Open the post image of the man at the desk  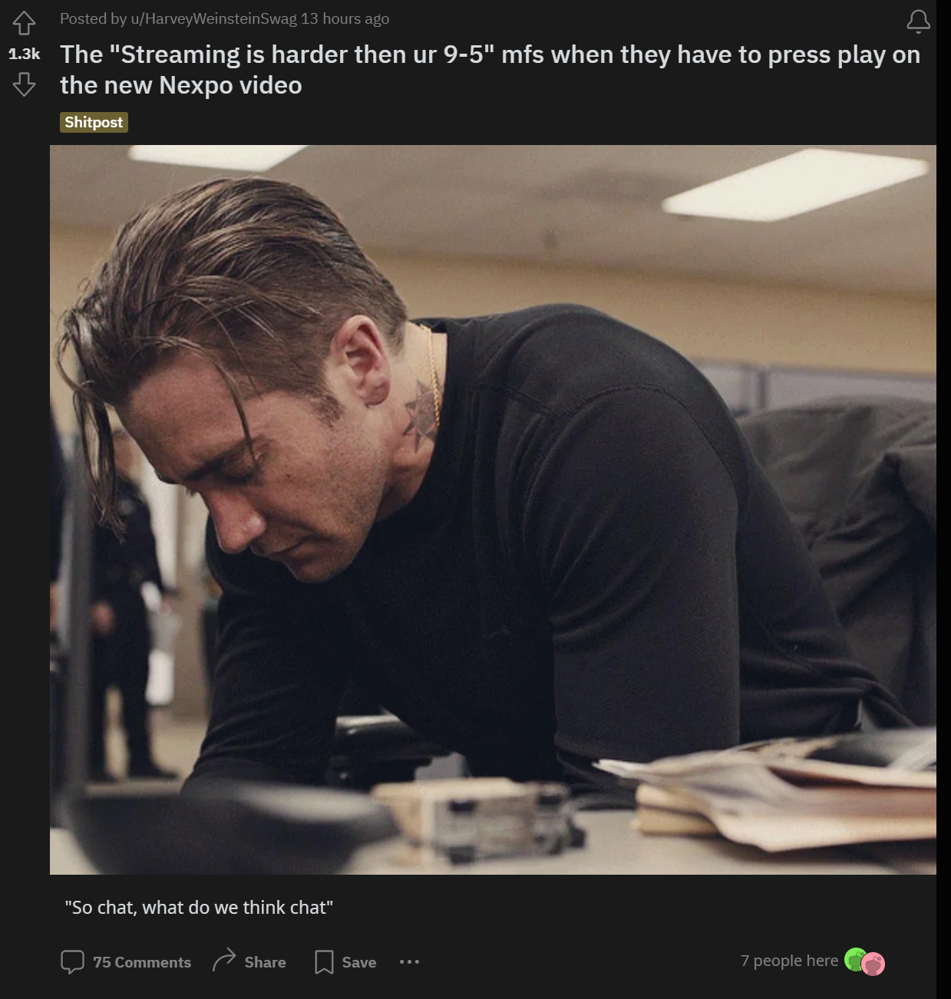tap(493, 509)
